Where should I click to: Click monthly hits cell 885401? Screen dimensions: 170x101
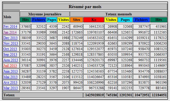pos(159,88)
